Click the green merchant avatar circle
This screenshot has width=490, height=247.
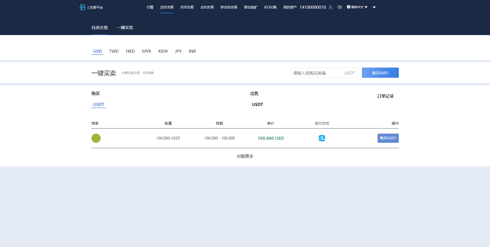coord(96,138)
